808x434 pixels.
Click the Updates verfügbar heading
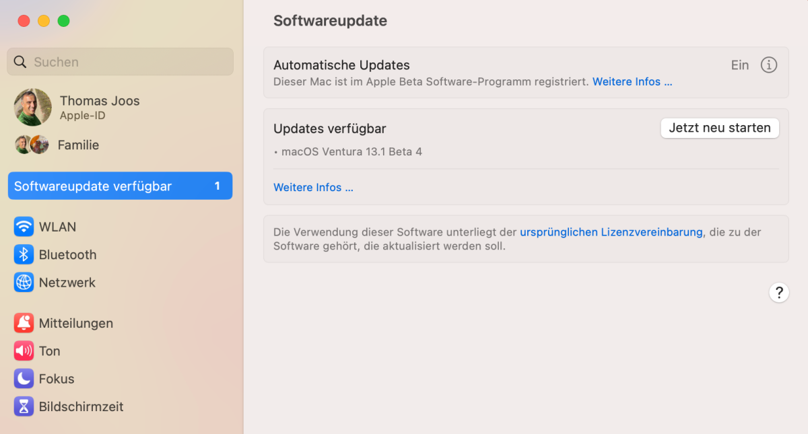330,129
